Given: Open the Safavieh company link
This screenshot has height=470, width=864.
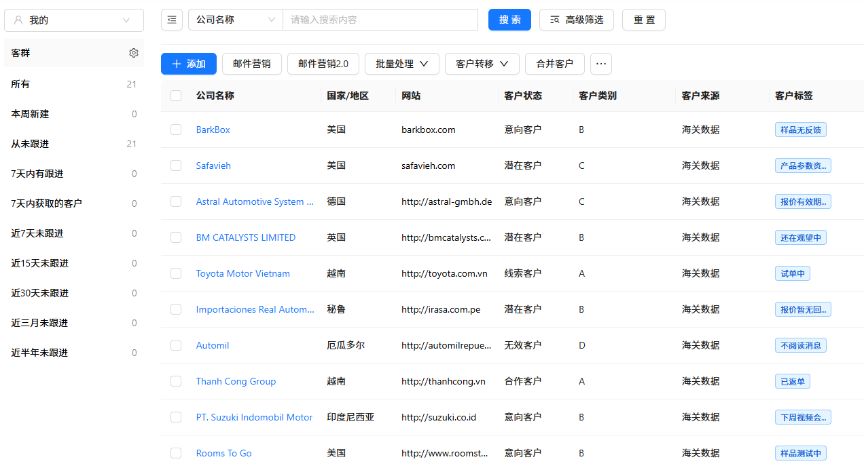Looking at the screenshot, I should 213,165.
